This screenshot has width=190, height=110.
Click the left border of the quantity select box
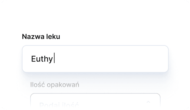click(x=30, y=103)
